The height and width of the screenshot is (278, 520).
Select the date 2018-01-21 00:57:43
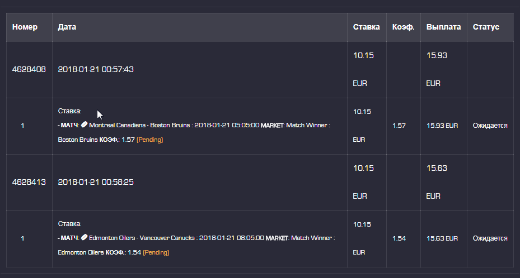point(96,70)
